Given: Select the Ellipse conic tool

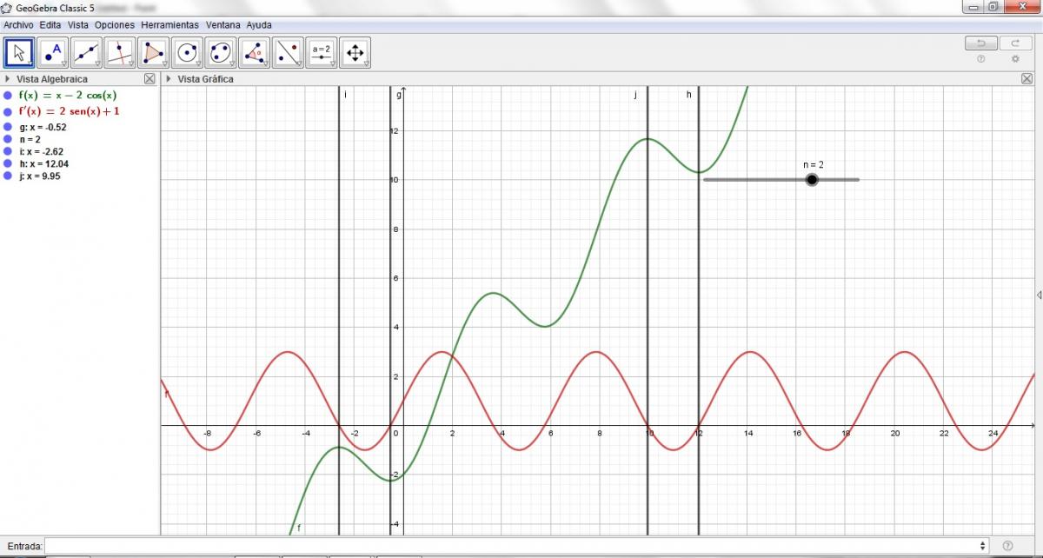Looking at the screenshot, I should point(221,53).
